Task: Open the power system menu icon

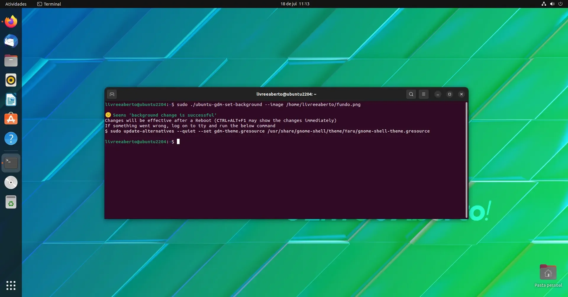Action: (560, 4)
